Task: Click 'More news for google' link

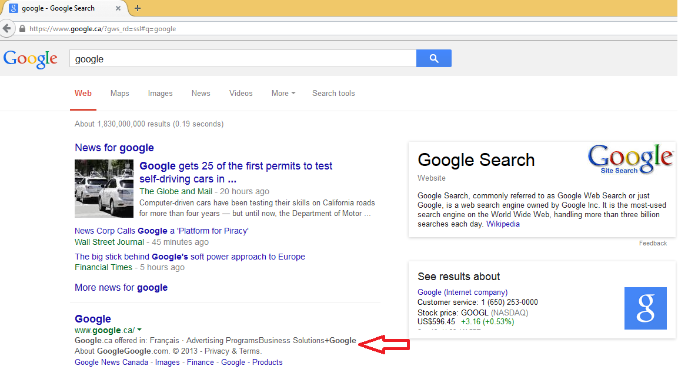Action: click(x=121, y=288)
